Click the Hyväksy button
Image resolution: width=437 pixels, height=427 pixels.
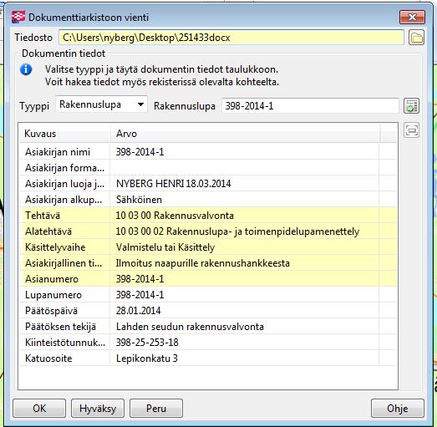[98, 409]
